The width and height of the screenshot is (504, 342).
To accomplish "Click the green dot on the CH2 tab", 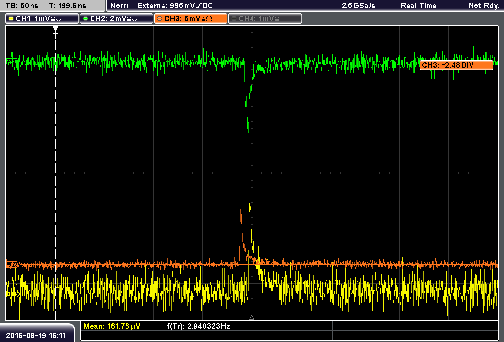I will click(86, 19).
